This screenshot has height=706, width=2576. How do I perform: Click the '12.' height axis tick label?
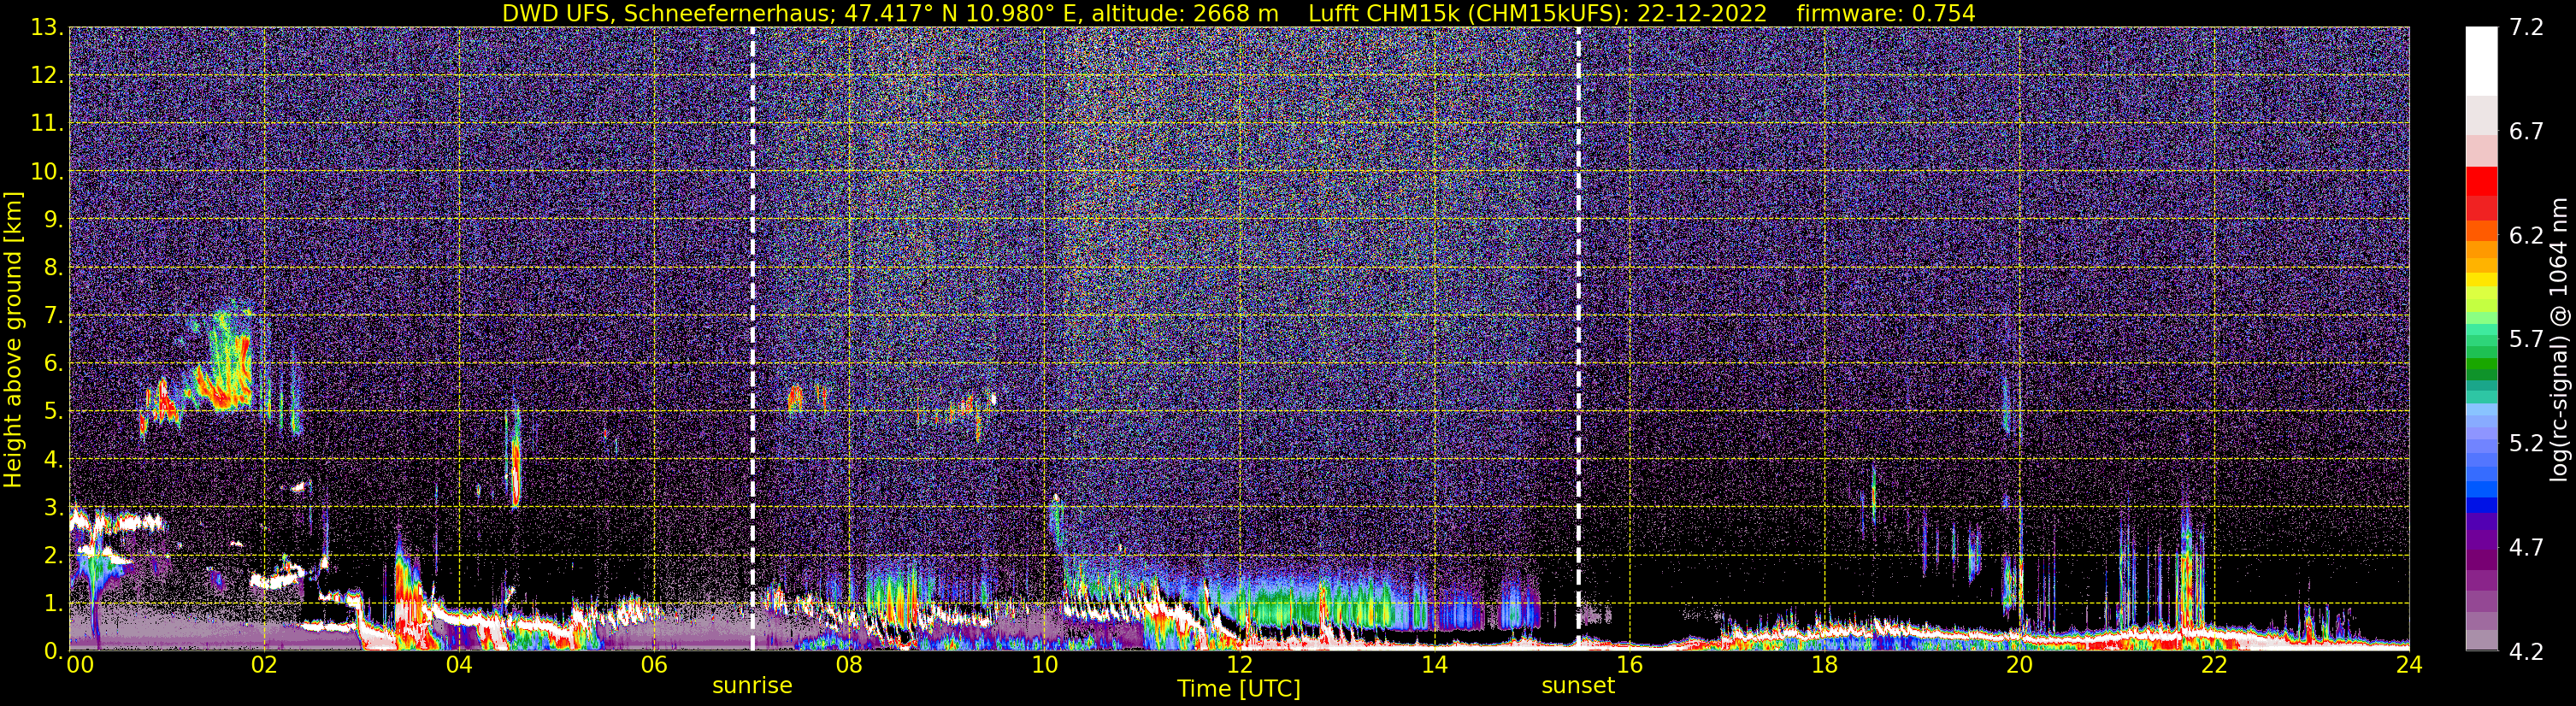point(47,76)
